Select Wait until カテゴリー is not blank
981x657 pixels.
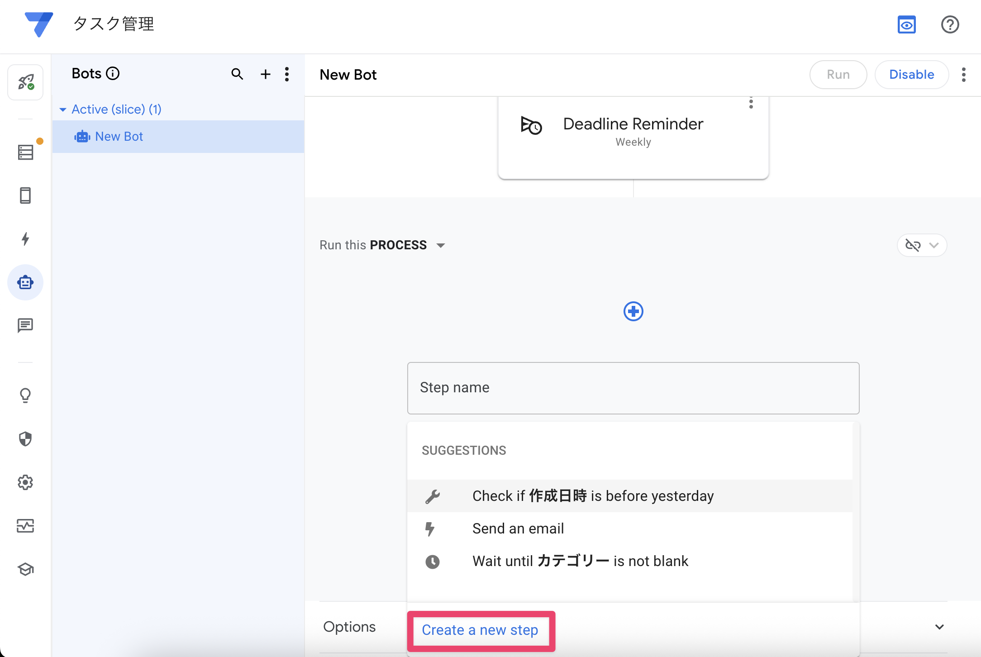580,561
